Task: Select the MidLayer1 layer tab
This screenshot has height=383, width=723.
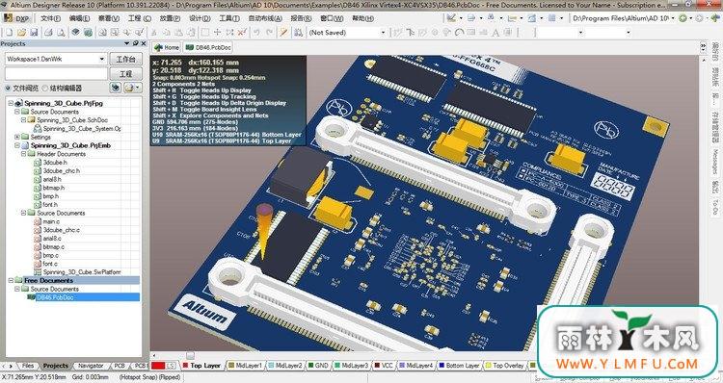Action: (245, 366)
